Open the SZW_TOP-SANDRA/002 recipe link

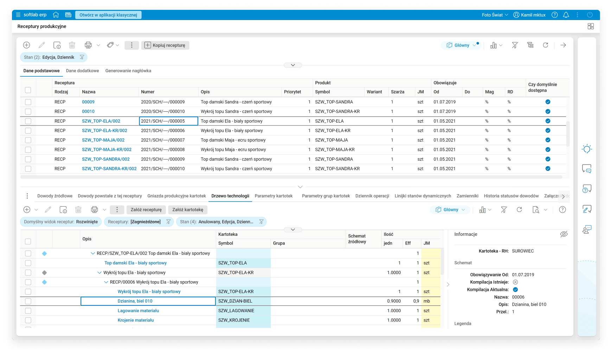pos(106,159)
